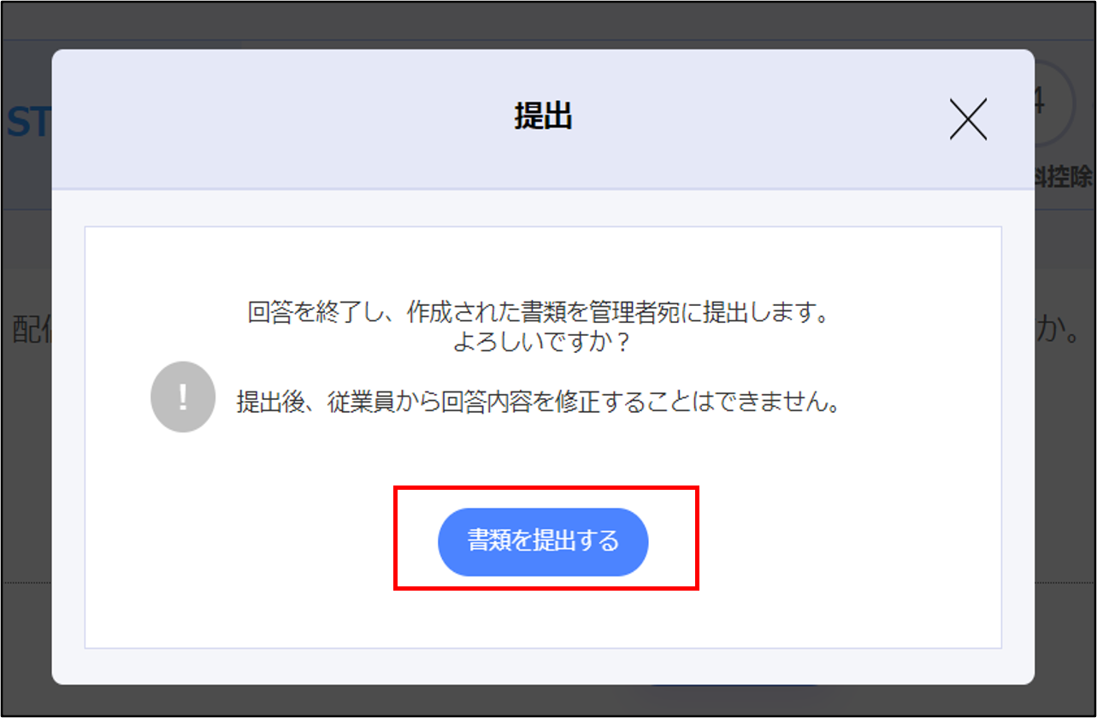Close the 提出 dialog with the X icon
This screenshot has width=1097, height=718.
[x=968, y=119]
